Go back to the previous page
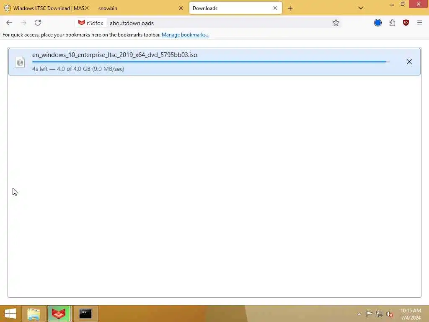Screen dimensions: 429x322 coord(9,23)
